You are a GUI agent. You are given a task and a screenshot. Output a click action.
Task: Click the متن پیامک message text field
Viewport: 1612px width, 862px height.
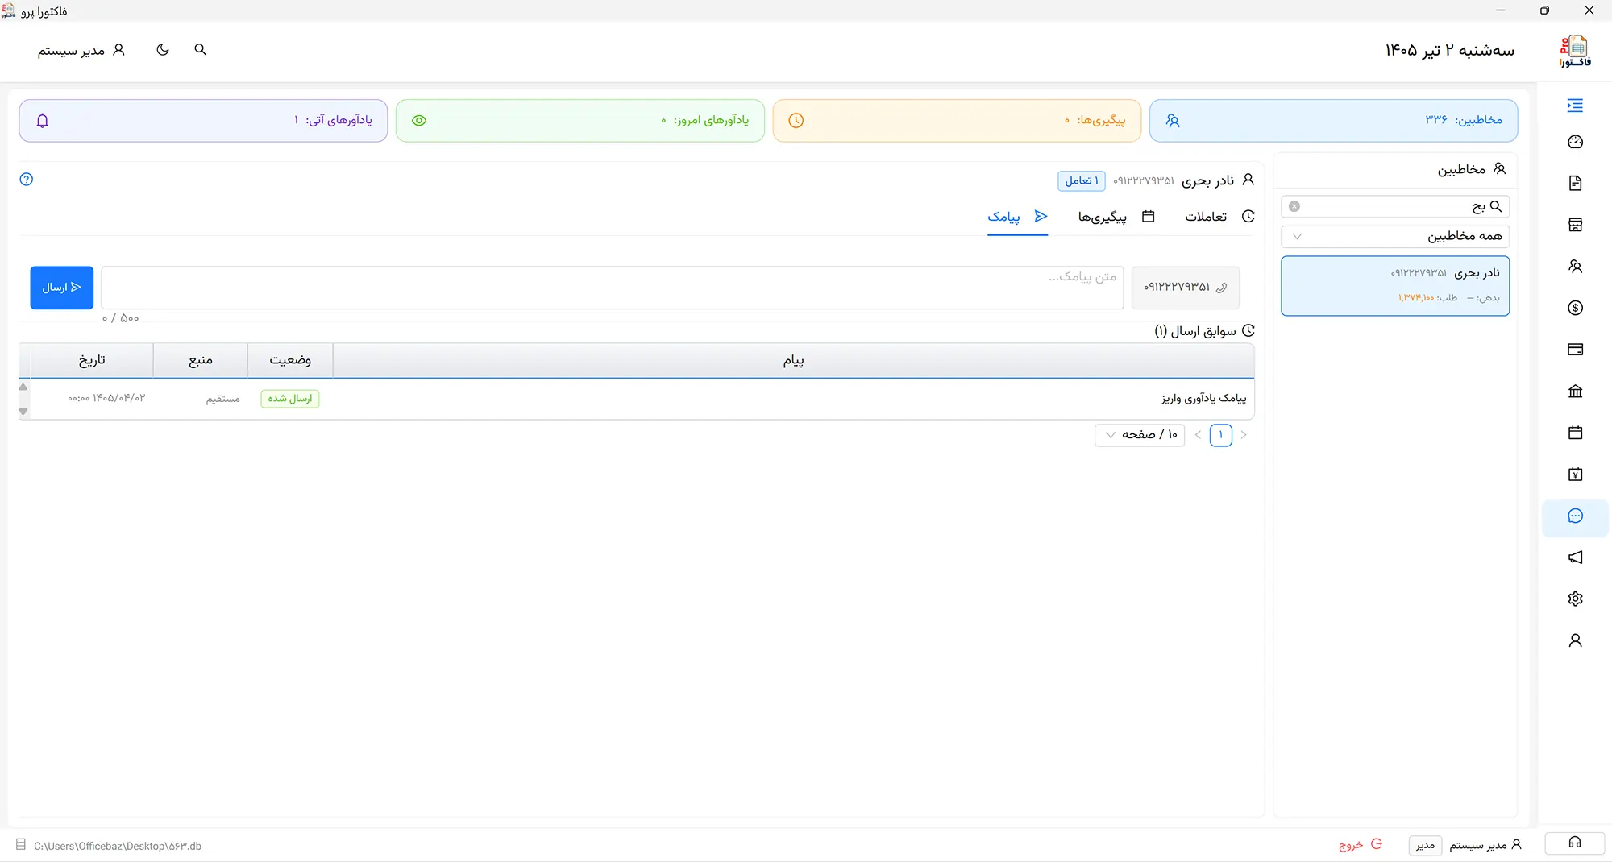coord(613,288)
